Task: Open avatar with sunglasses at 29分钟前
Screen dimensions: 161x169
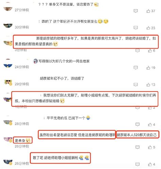Action: [8, 82]
